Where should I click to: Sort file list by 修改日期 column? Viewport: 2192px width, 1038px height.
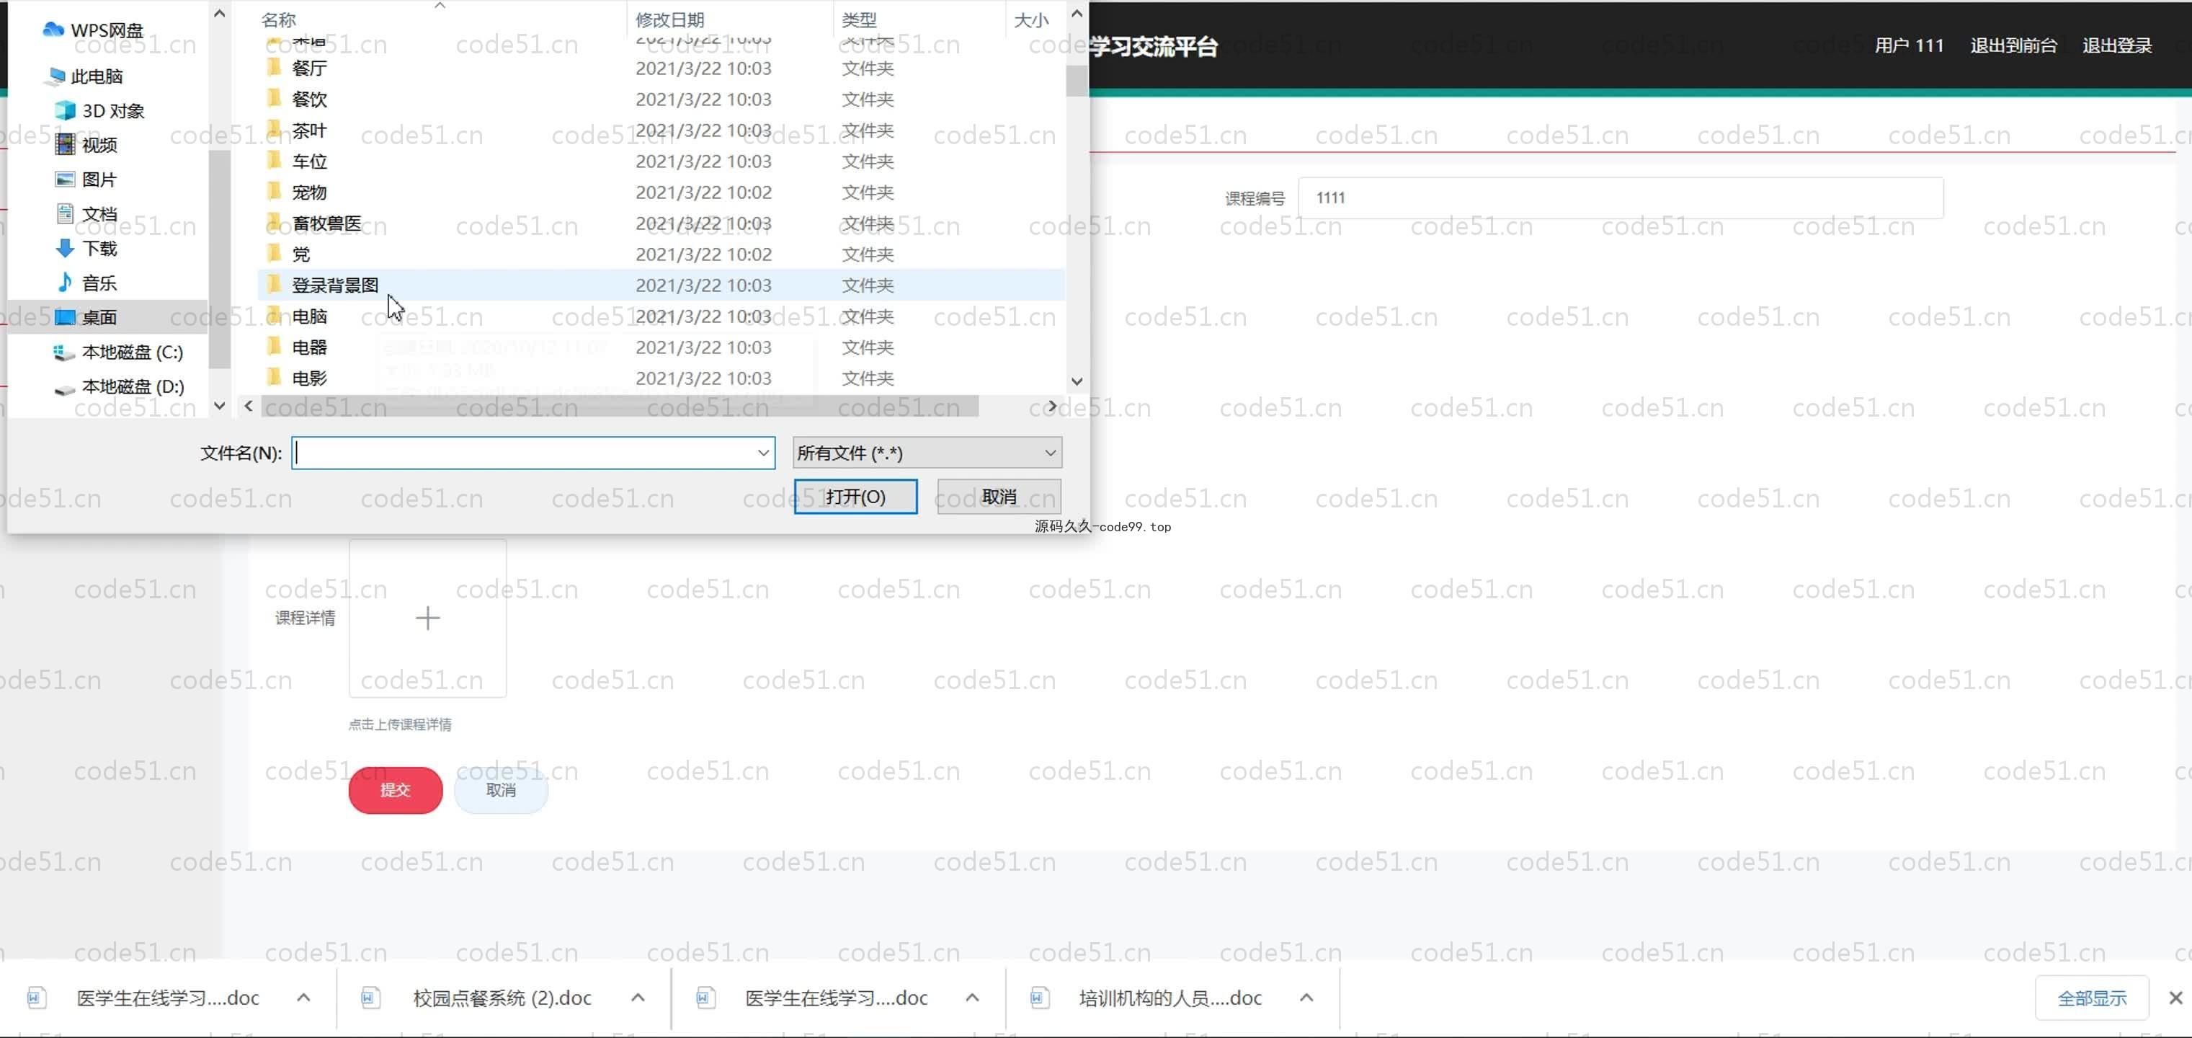(x=669, y=19)
